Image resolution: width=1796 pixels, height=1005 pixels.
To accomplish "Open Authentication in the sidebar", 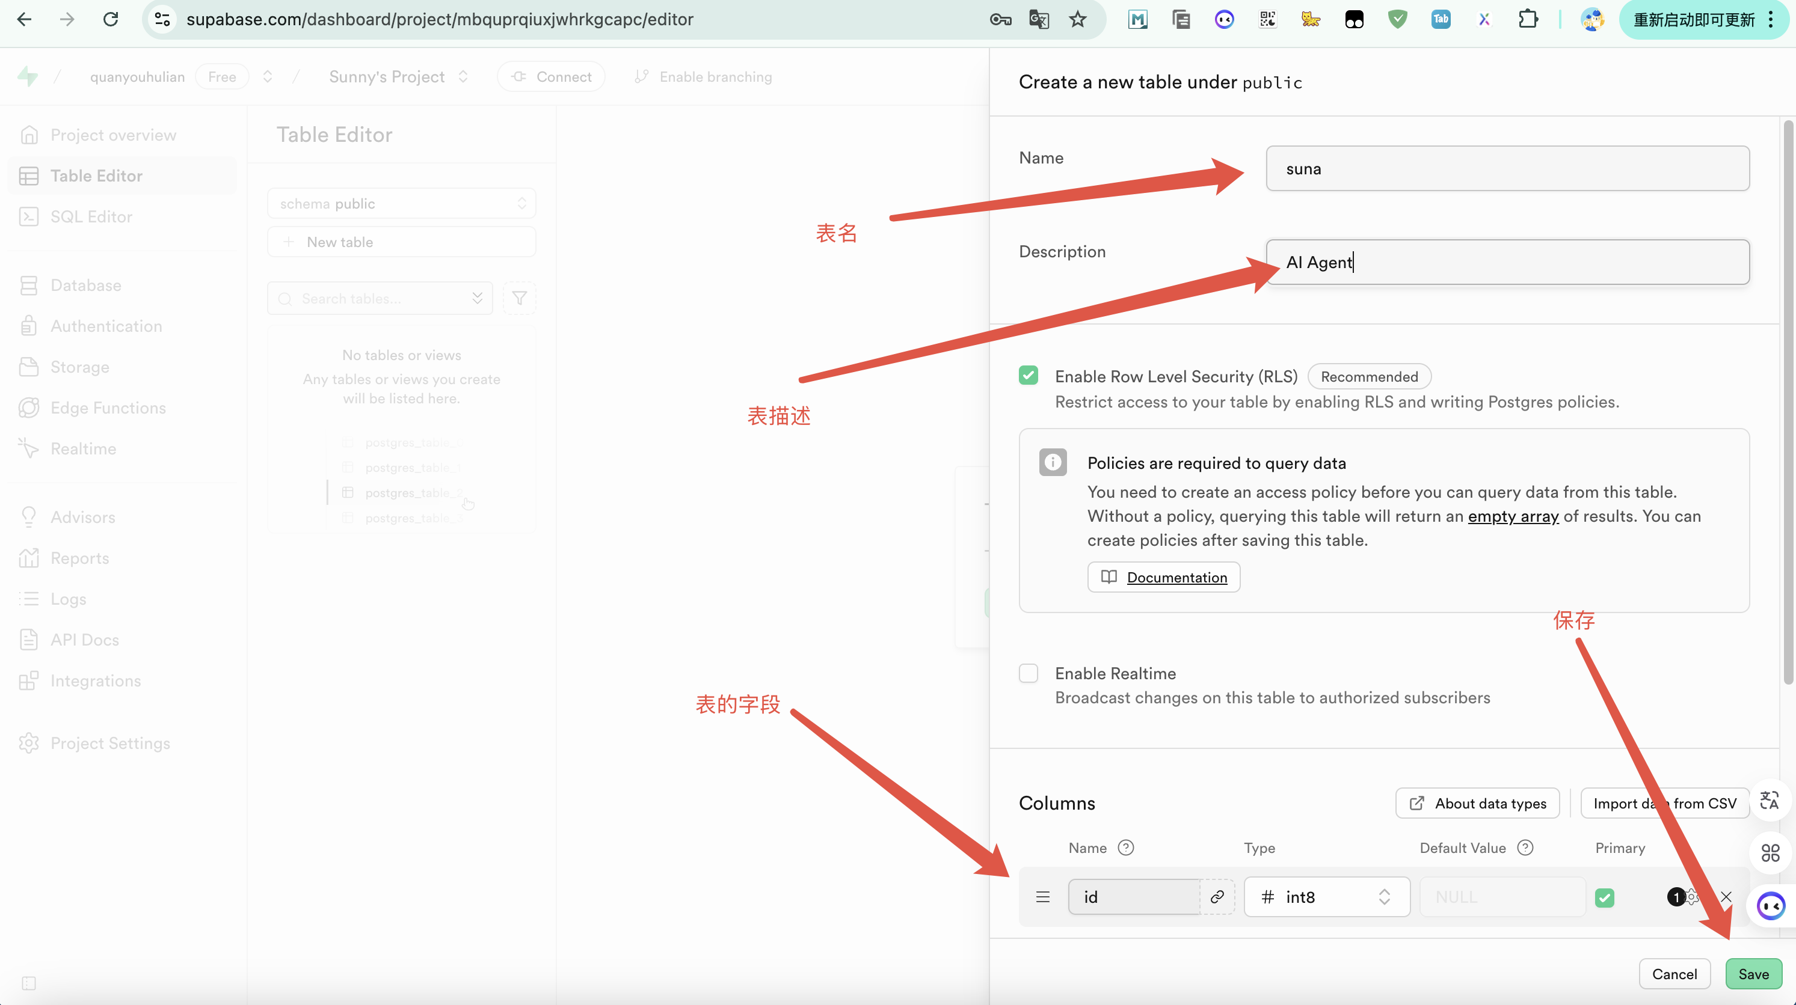I will (x=106, y=326).
